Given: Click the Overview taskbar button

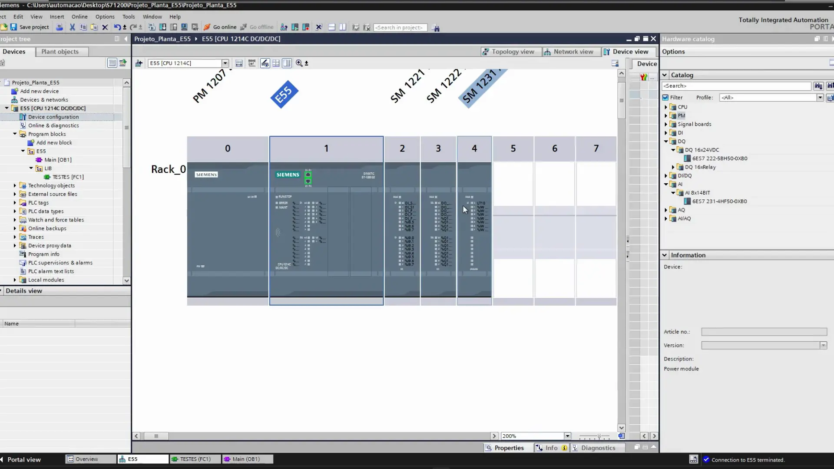Looking at the screenshot, I should click(x=91, y=459).
